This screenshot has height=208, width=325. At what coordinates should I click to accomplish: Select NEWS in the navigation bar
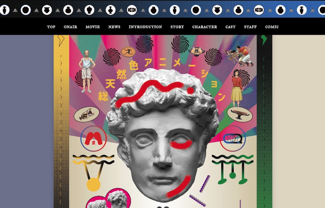(x=114, y=27)
